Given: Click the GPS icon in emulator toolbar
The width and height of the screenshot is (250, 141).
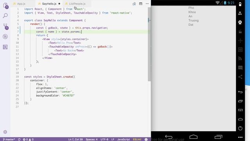Looking at the screenshot, I should 240,13.
